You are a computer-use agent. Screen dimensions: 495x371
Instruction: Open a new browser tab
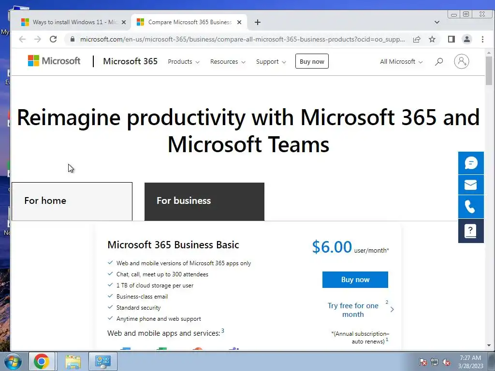tap(258, 22)
